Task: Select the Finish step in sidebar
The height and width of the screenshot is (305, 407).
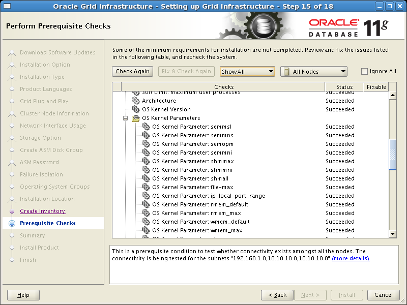Action: point(28,260)
